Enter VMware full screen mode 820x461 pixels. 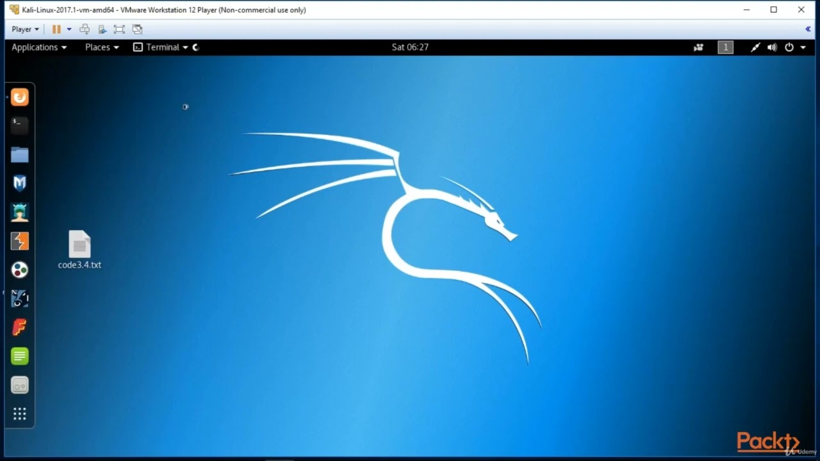(119, 29)
